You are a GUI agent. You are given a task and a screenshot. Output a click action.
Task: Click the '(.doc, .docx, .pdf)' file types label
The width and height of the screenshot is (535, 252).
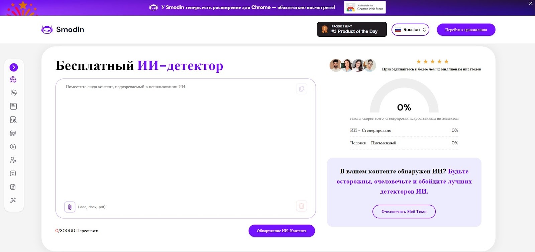tap(92, 207)
